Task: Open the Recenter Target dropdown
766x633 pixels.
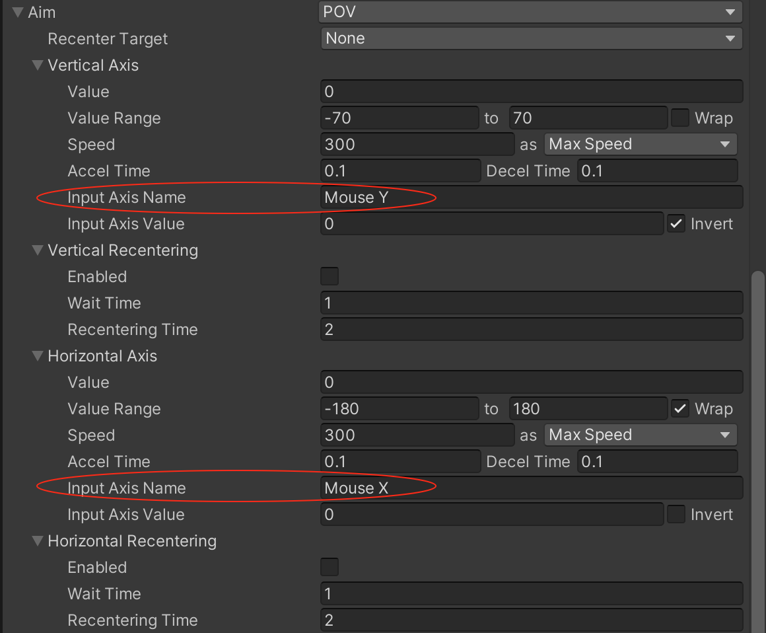Action: (x=531, y=38)
